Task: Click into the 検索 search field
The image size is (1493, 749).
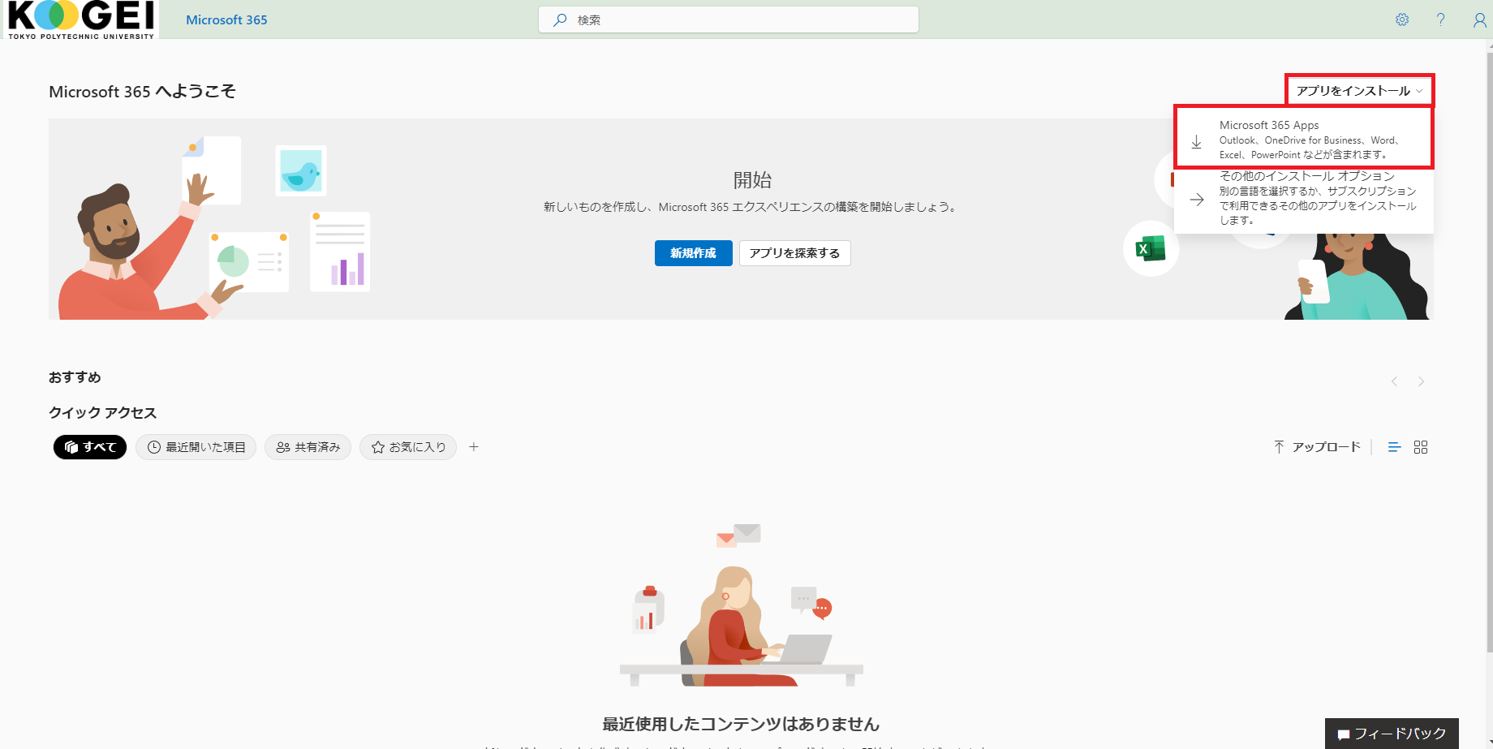Action: tap(729, 19)
